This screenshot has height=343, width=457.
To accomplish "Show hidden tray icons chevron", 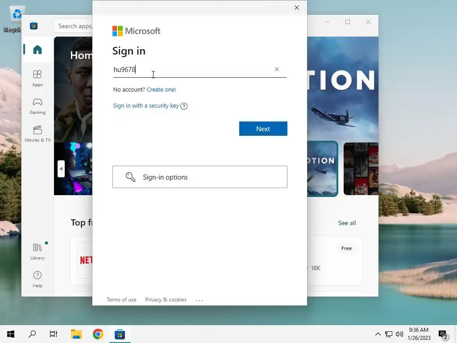I will [x=378, y=334].
